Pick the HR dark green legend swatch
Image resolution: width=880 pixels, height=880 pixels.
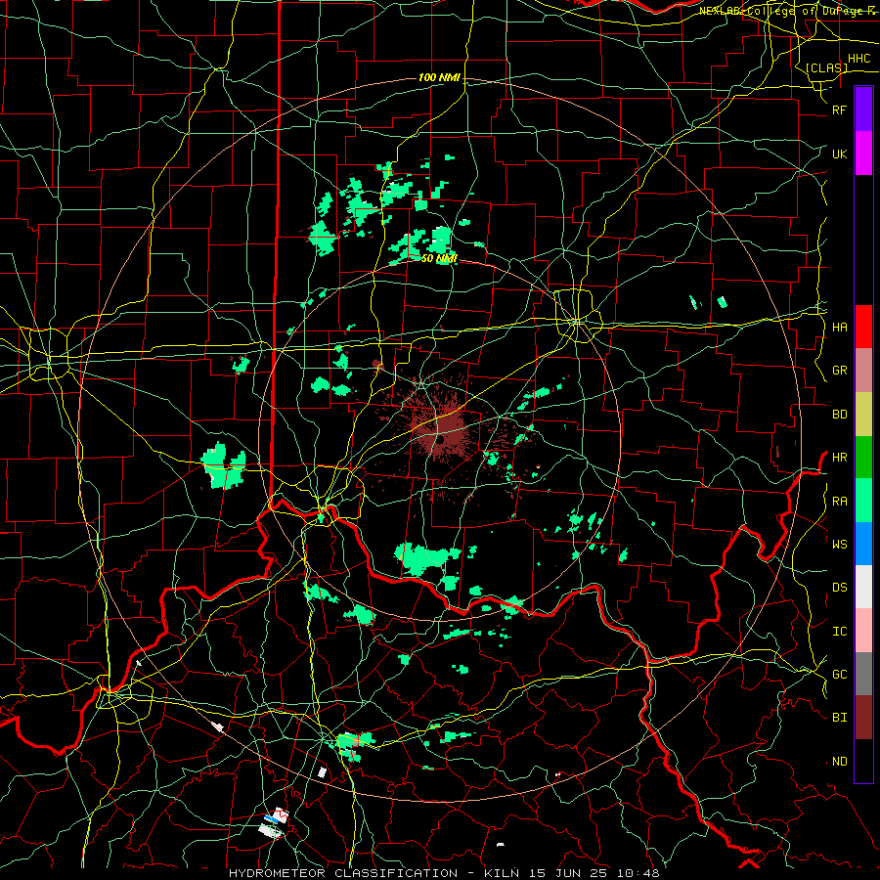863,458
